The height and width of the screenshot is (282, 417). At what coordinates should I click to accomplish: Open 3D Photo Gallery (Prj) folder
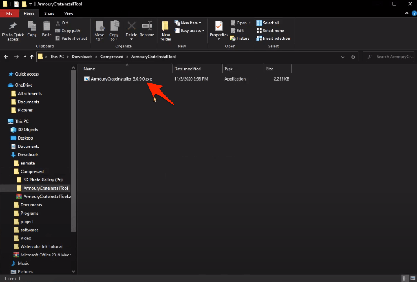[x=43, y=180]
